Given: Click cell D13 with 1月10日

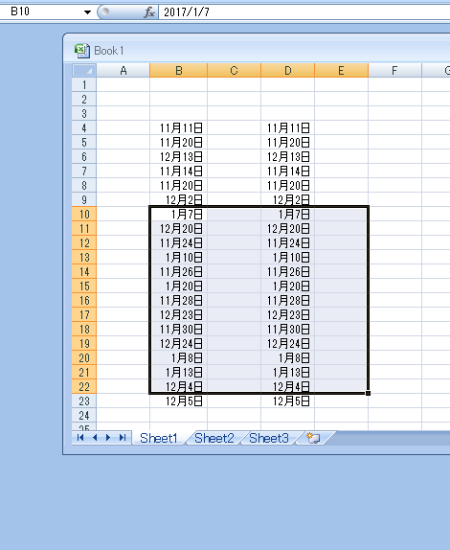Looking at the screenshot, I should 288,258.
